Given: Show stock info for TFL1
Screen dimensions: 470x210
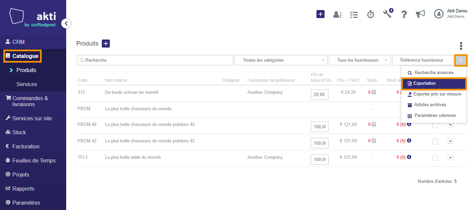Looking at the screenshot, I should coord(409,157).
